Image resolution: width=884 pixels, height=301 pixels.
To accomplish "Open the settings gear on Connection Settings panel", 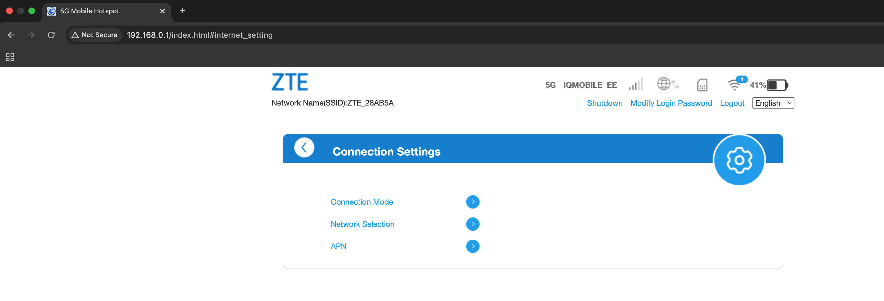I will point(739,160).
